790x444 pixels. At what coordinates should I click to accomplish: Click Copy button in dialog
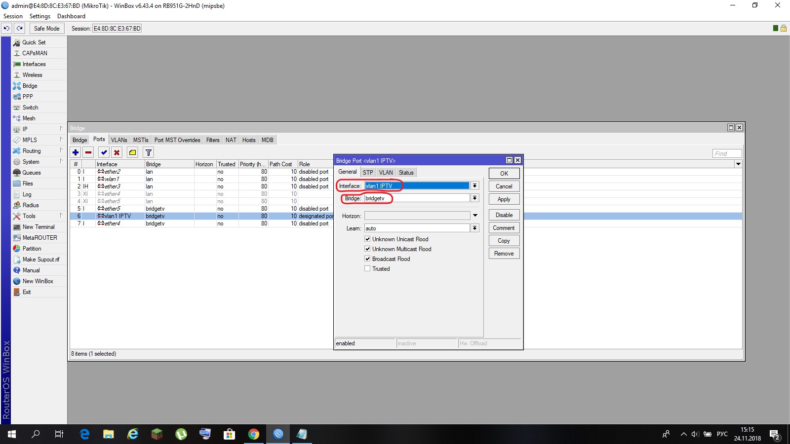tap(504, 241)
